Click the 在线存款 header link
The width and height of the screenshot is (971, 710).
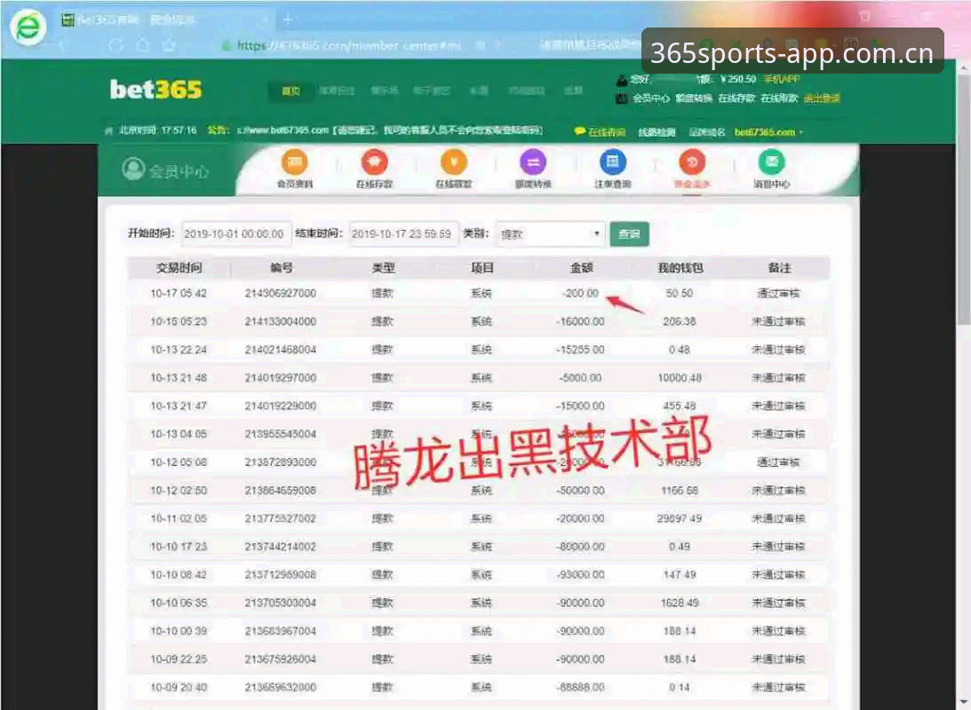736,99
